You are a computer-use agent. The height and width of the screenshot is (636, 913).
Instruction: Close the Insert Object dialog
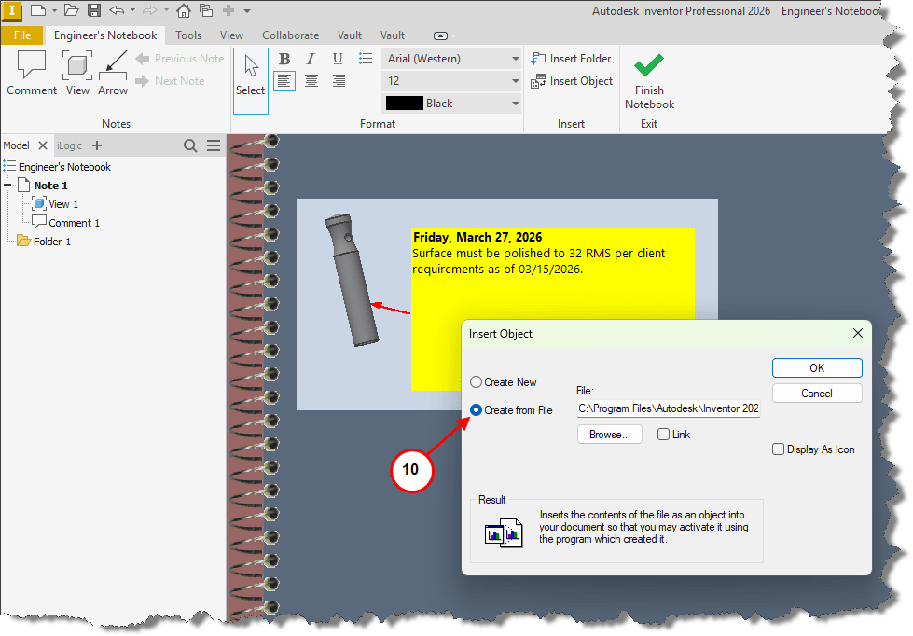[858, 333]
